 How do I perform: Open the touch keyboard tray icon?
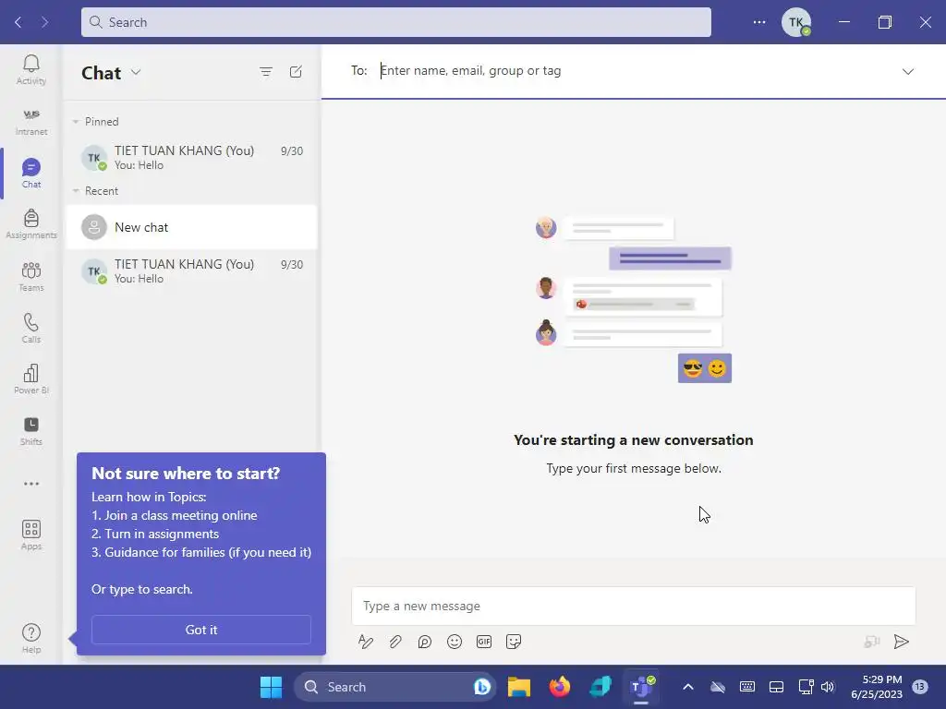click(746, 687)
